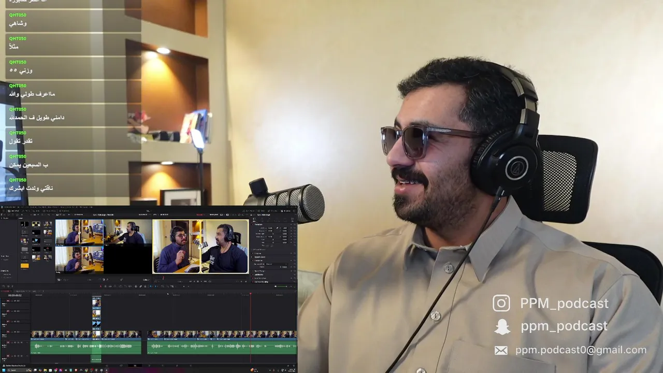
Task: Open the Composite Mode Normal dropdown
Action: (277, 264)
